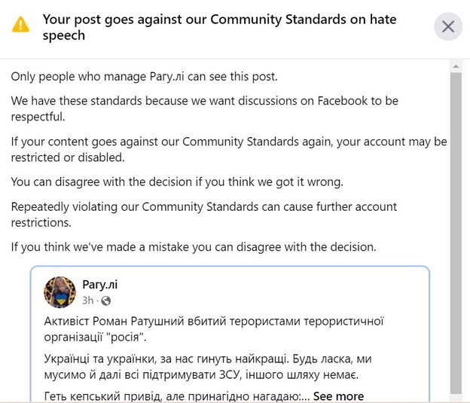Click the hate speech dialog title

pos(218,27)
